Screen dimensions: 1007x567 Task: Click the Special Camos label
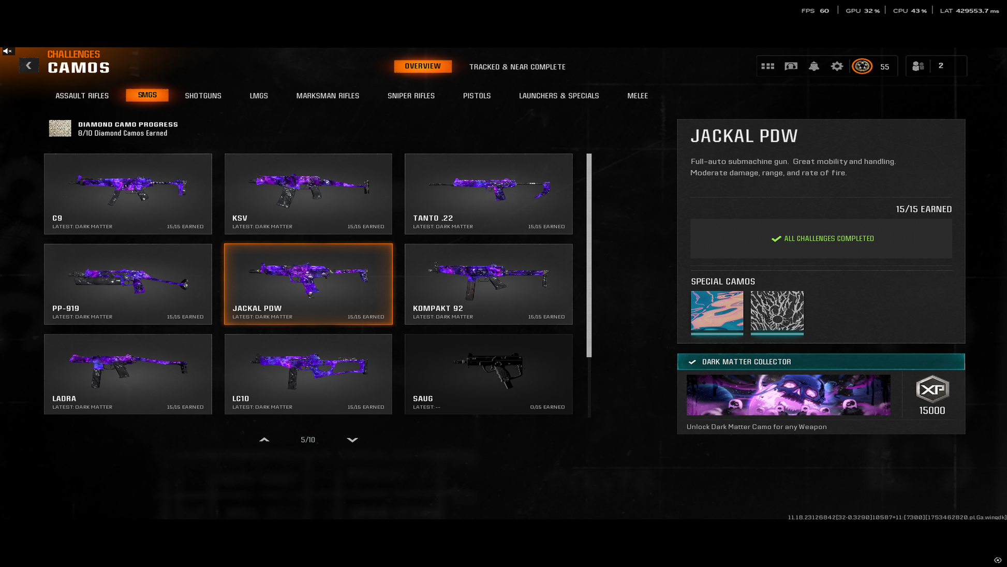tap(723, 281)
